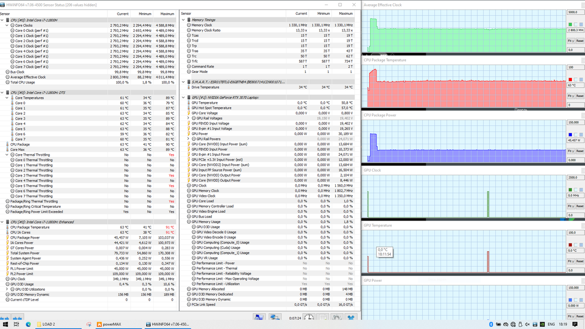Click the ENG language indicator
Viewport: 585px width, 329px height.
(550, 324)
